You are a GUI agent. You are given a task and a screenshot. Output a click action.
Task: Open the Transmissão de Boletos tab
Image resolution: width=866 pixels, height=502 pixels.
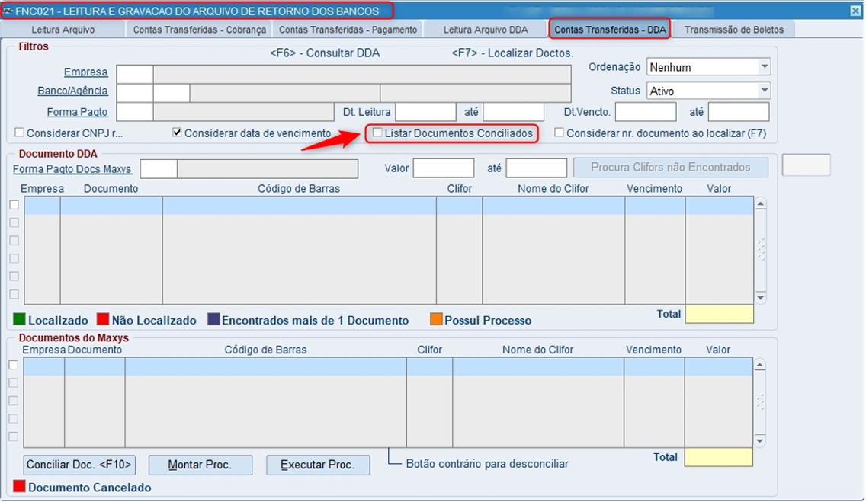[x=734, y=30]
